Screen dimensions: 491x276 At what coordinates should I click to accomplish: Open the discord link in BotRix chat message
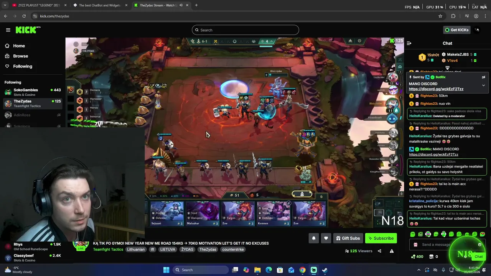coord(433,154)
